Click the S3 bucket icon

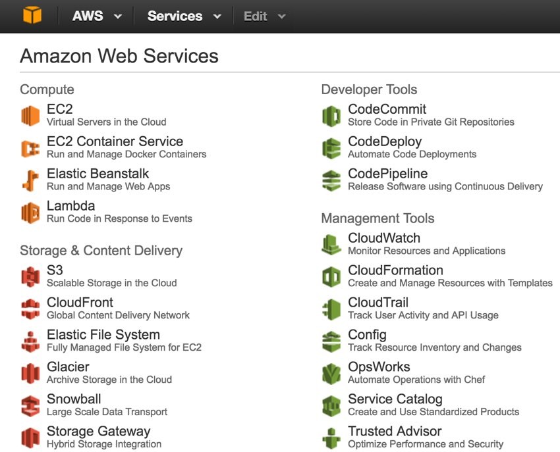(x=30, y=277)
